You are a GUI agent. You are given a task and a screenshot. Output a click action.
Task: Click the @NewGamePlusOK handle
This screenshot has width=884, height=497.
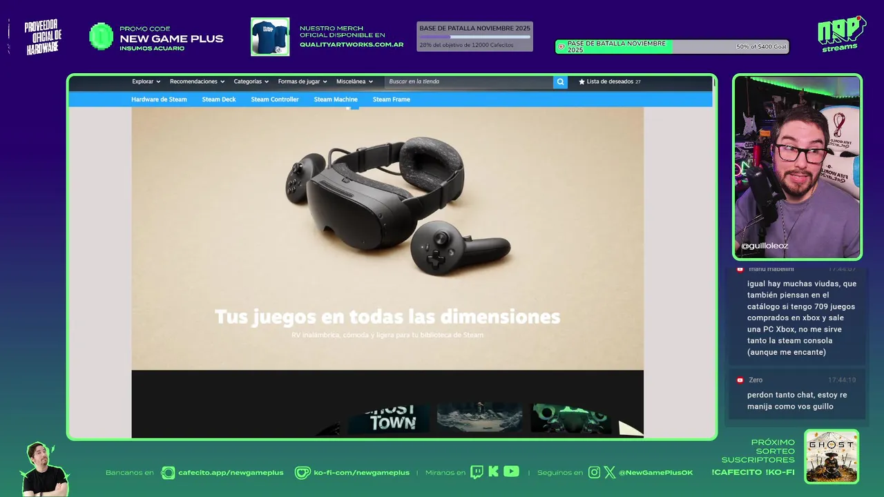pos(655,473)
